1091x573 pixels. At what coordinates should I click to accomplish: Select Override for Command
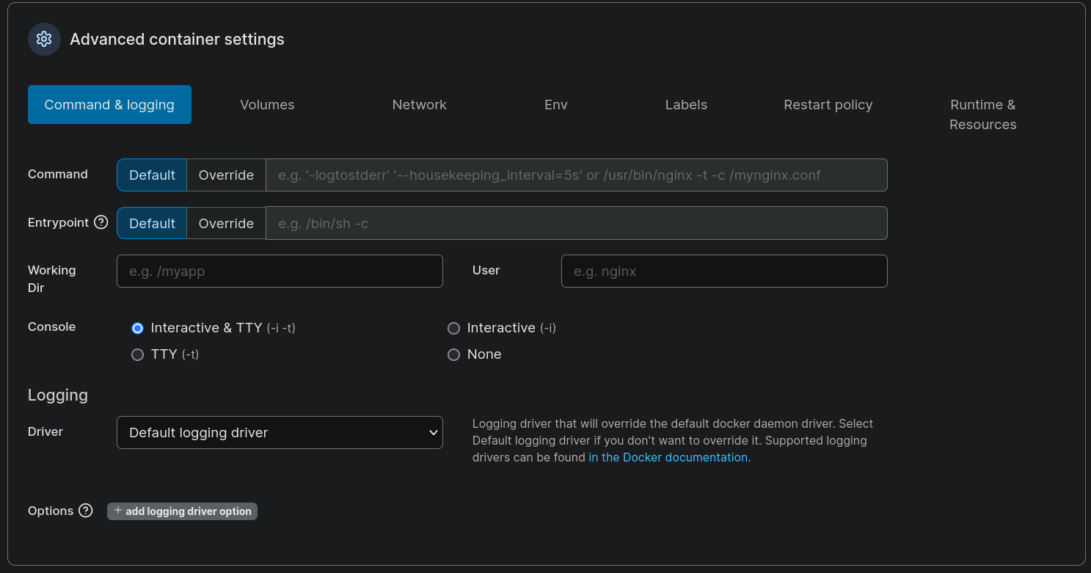(226, 175)
